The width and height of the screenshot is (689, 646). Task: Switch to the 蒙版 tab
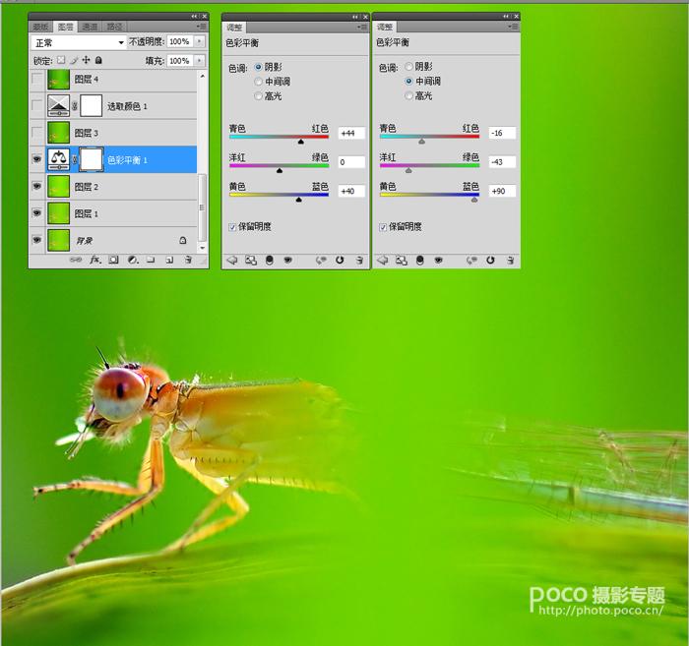pos(41,28)
